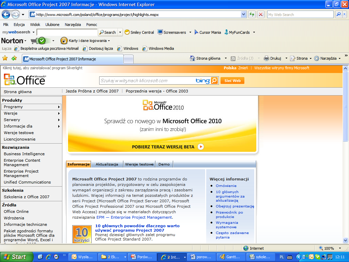Click the Add to Favorites star-plus icon
Viewport: 349px width, 262px height.
tap(14, 58)
